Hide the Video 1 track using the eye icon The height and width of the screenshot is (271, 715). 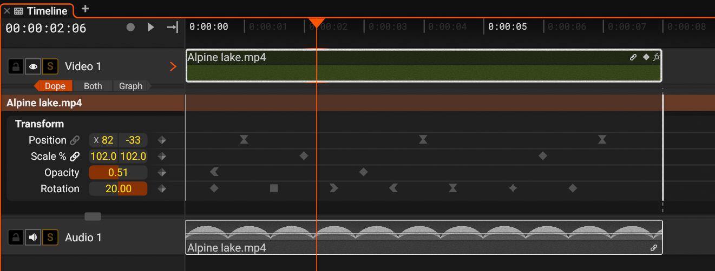click(33, 66)
